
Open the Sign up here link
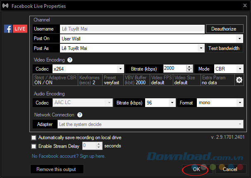point(93,156)
